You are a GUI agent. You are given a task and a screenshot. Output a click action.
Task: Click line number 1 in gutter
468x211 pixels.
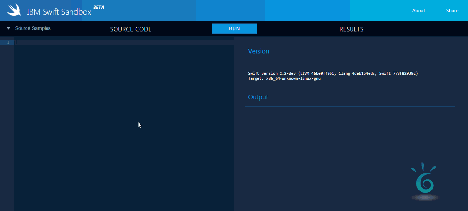click(8, 42)
